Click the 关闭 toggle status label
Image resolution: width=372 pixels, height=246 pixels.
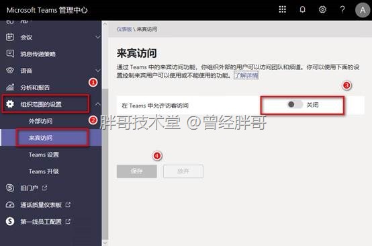tap(312, 104)
